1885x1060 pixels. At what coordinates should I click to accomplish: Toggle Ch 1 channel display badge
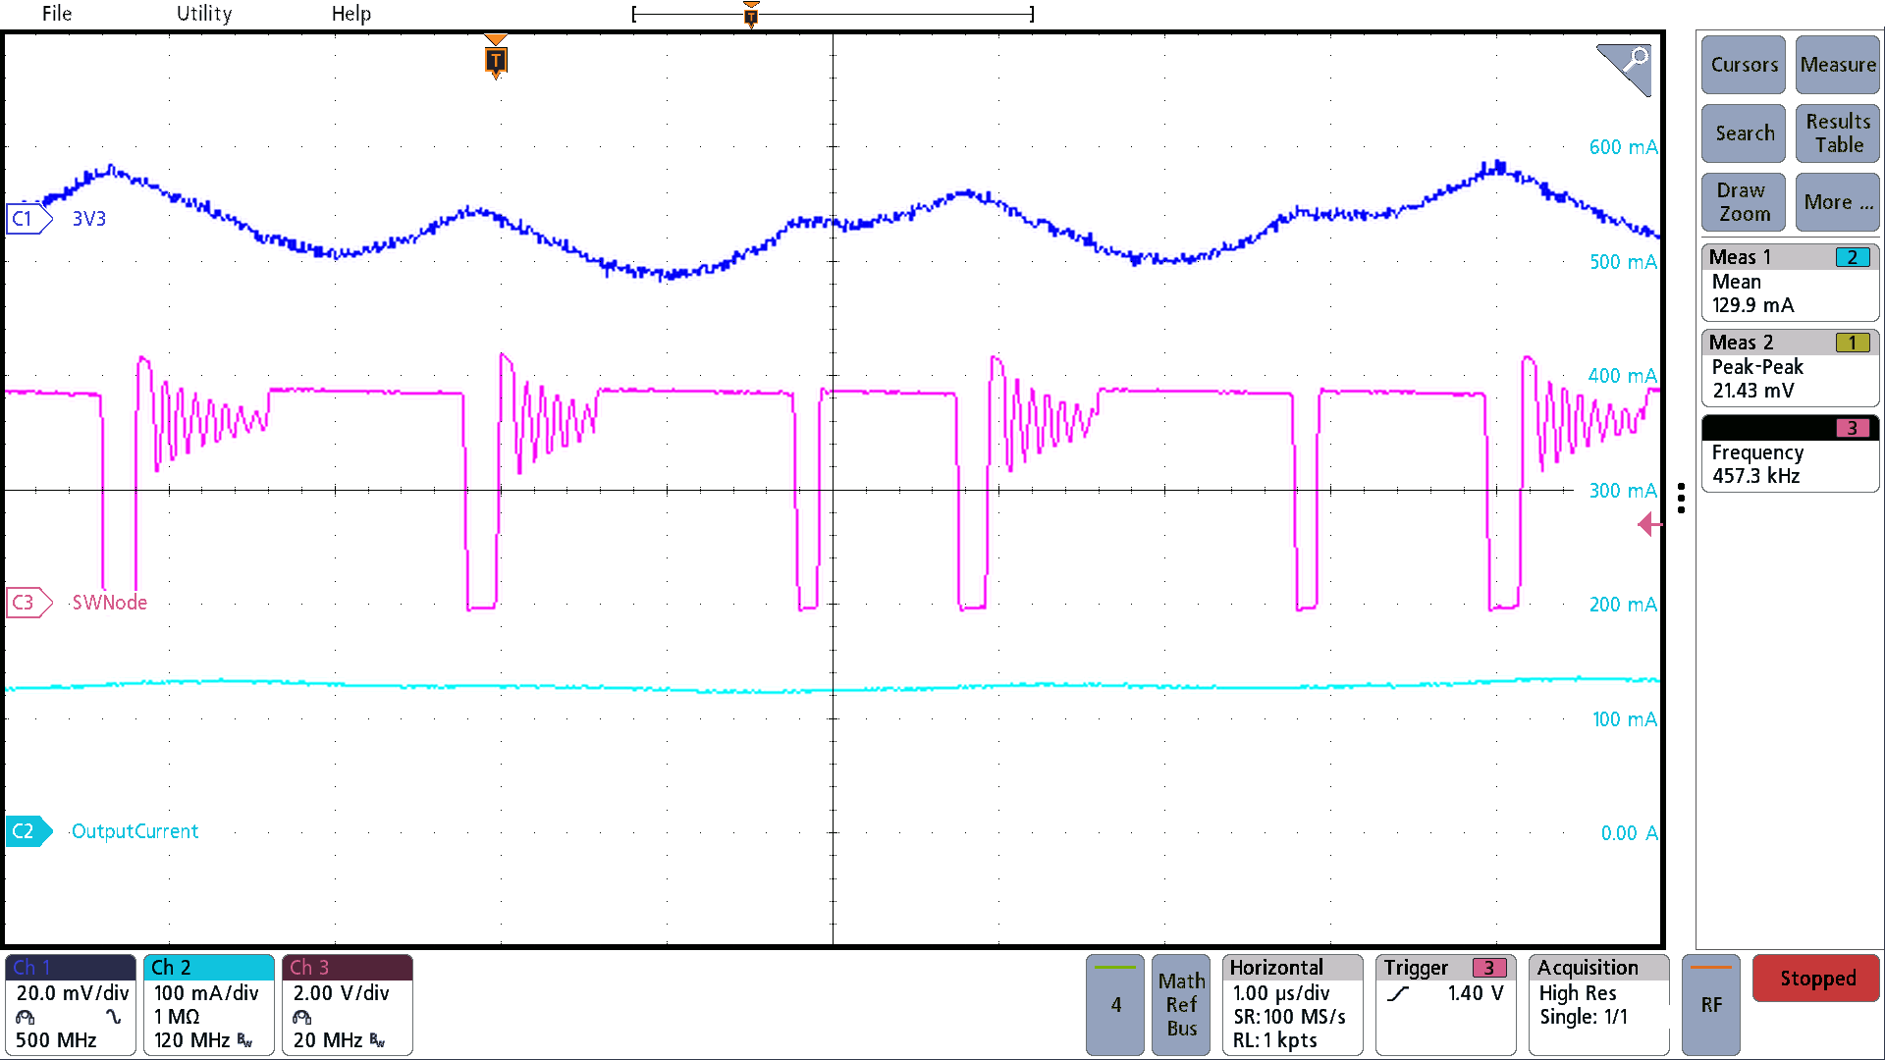pos(69,1003)
